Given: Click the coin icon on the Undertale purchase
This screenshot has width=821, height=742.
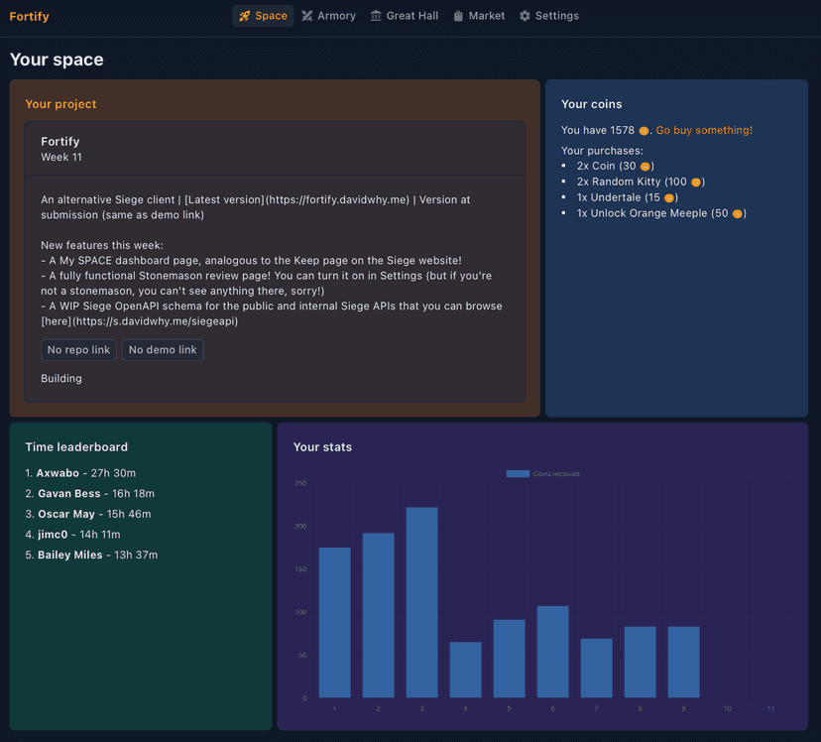Looking at the screenshot, I should (x=669, y=198).
